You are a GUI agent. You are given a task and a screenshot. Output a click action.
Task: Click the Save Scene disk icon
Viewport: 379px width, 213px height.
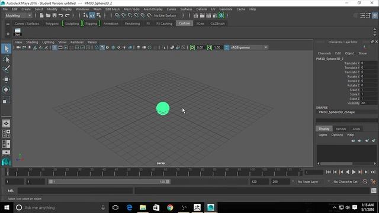[54, 15]
